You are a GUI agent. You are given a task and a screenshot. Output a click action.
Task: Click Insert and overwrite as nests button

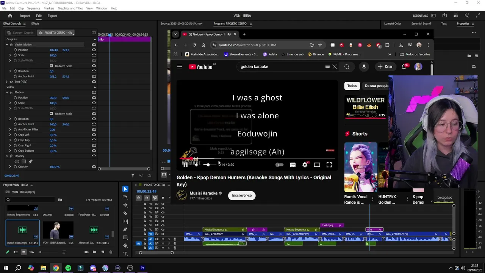[x=139, y=198]
